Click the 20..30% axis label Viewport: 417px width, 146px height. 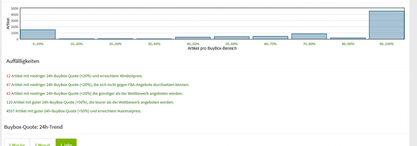(115, 44)
